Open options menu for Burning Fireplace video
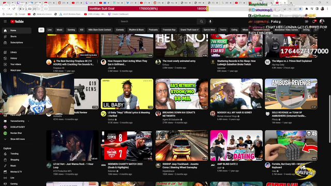The width and height of the screenshot is (331, 186). pyautogui.click(x=97, y=61)
